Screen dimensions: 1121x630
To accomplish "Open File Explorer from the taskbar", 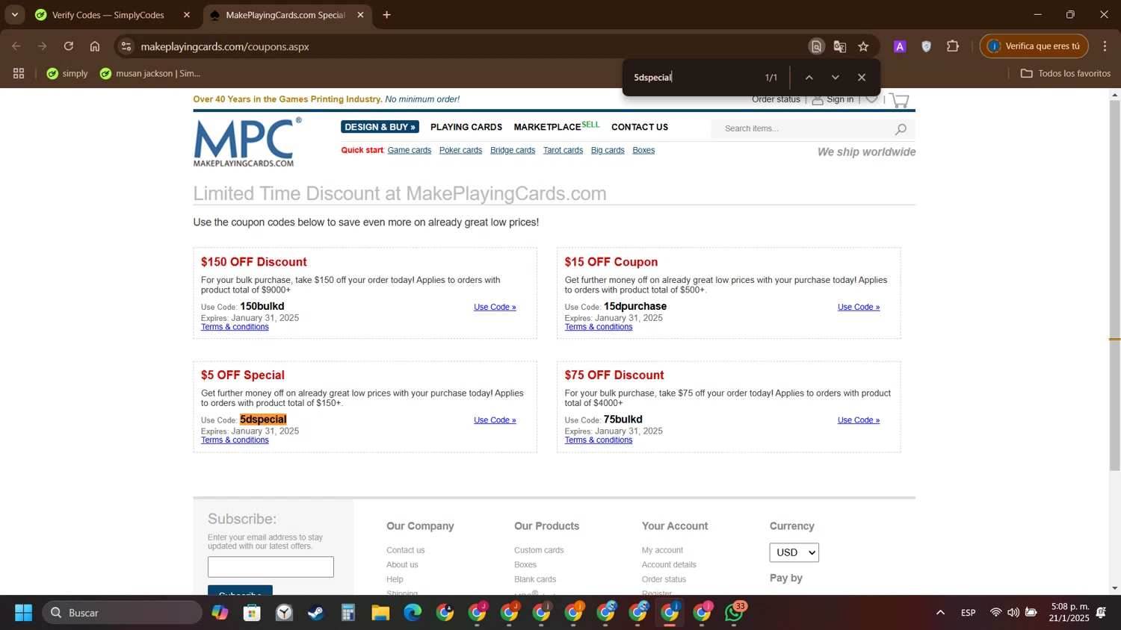I will [x=380, y=613].
